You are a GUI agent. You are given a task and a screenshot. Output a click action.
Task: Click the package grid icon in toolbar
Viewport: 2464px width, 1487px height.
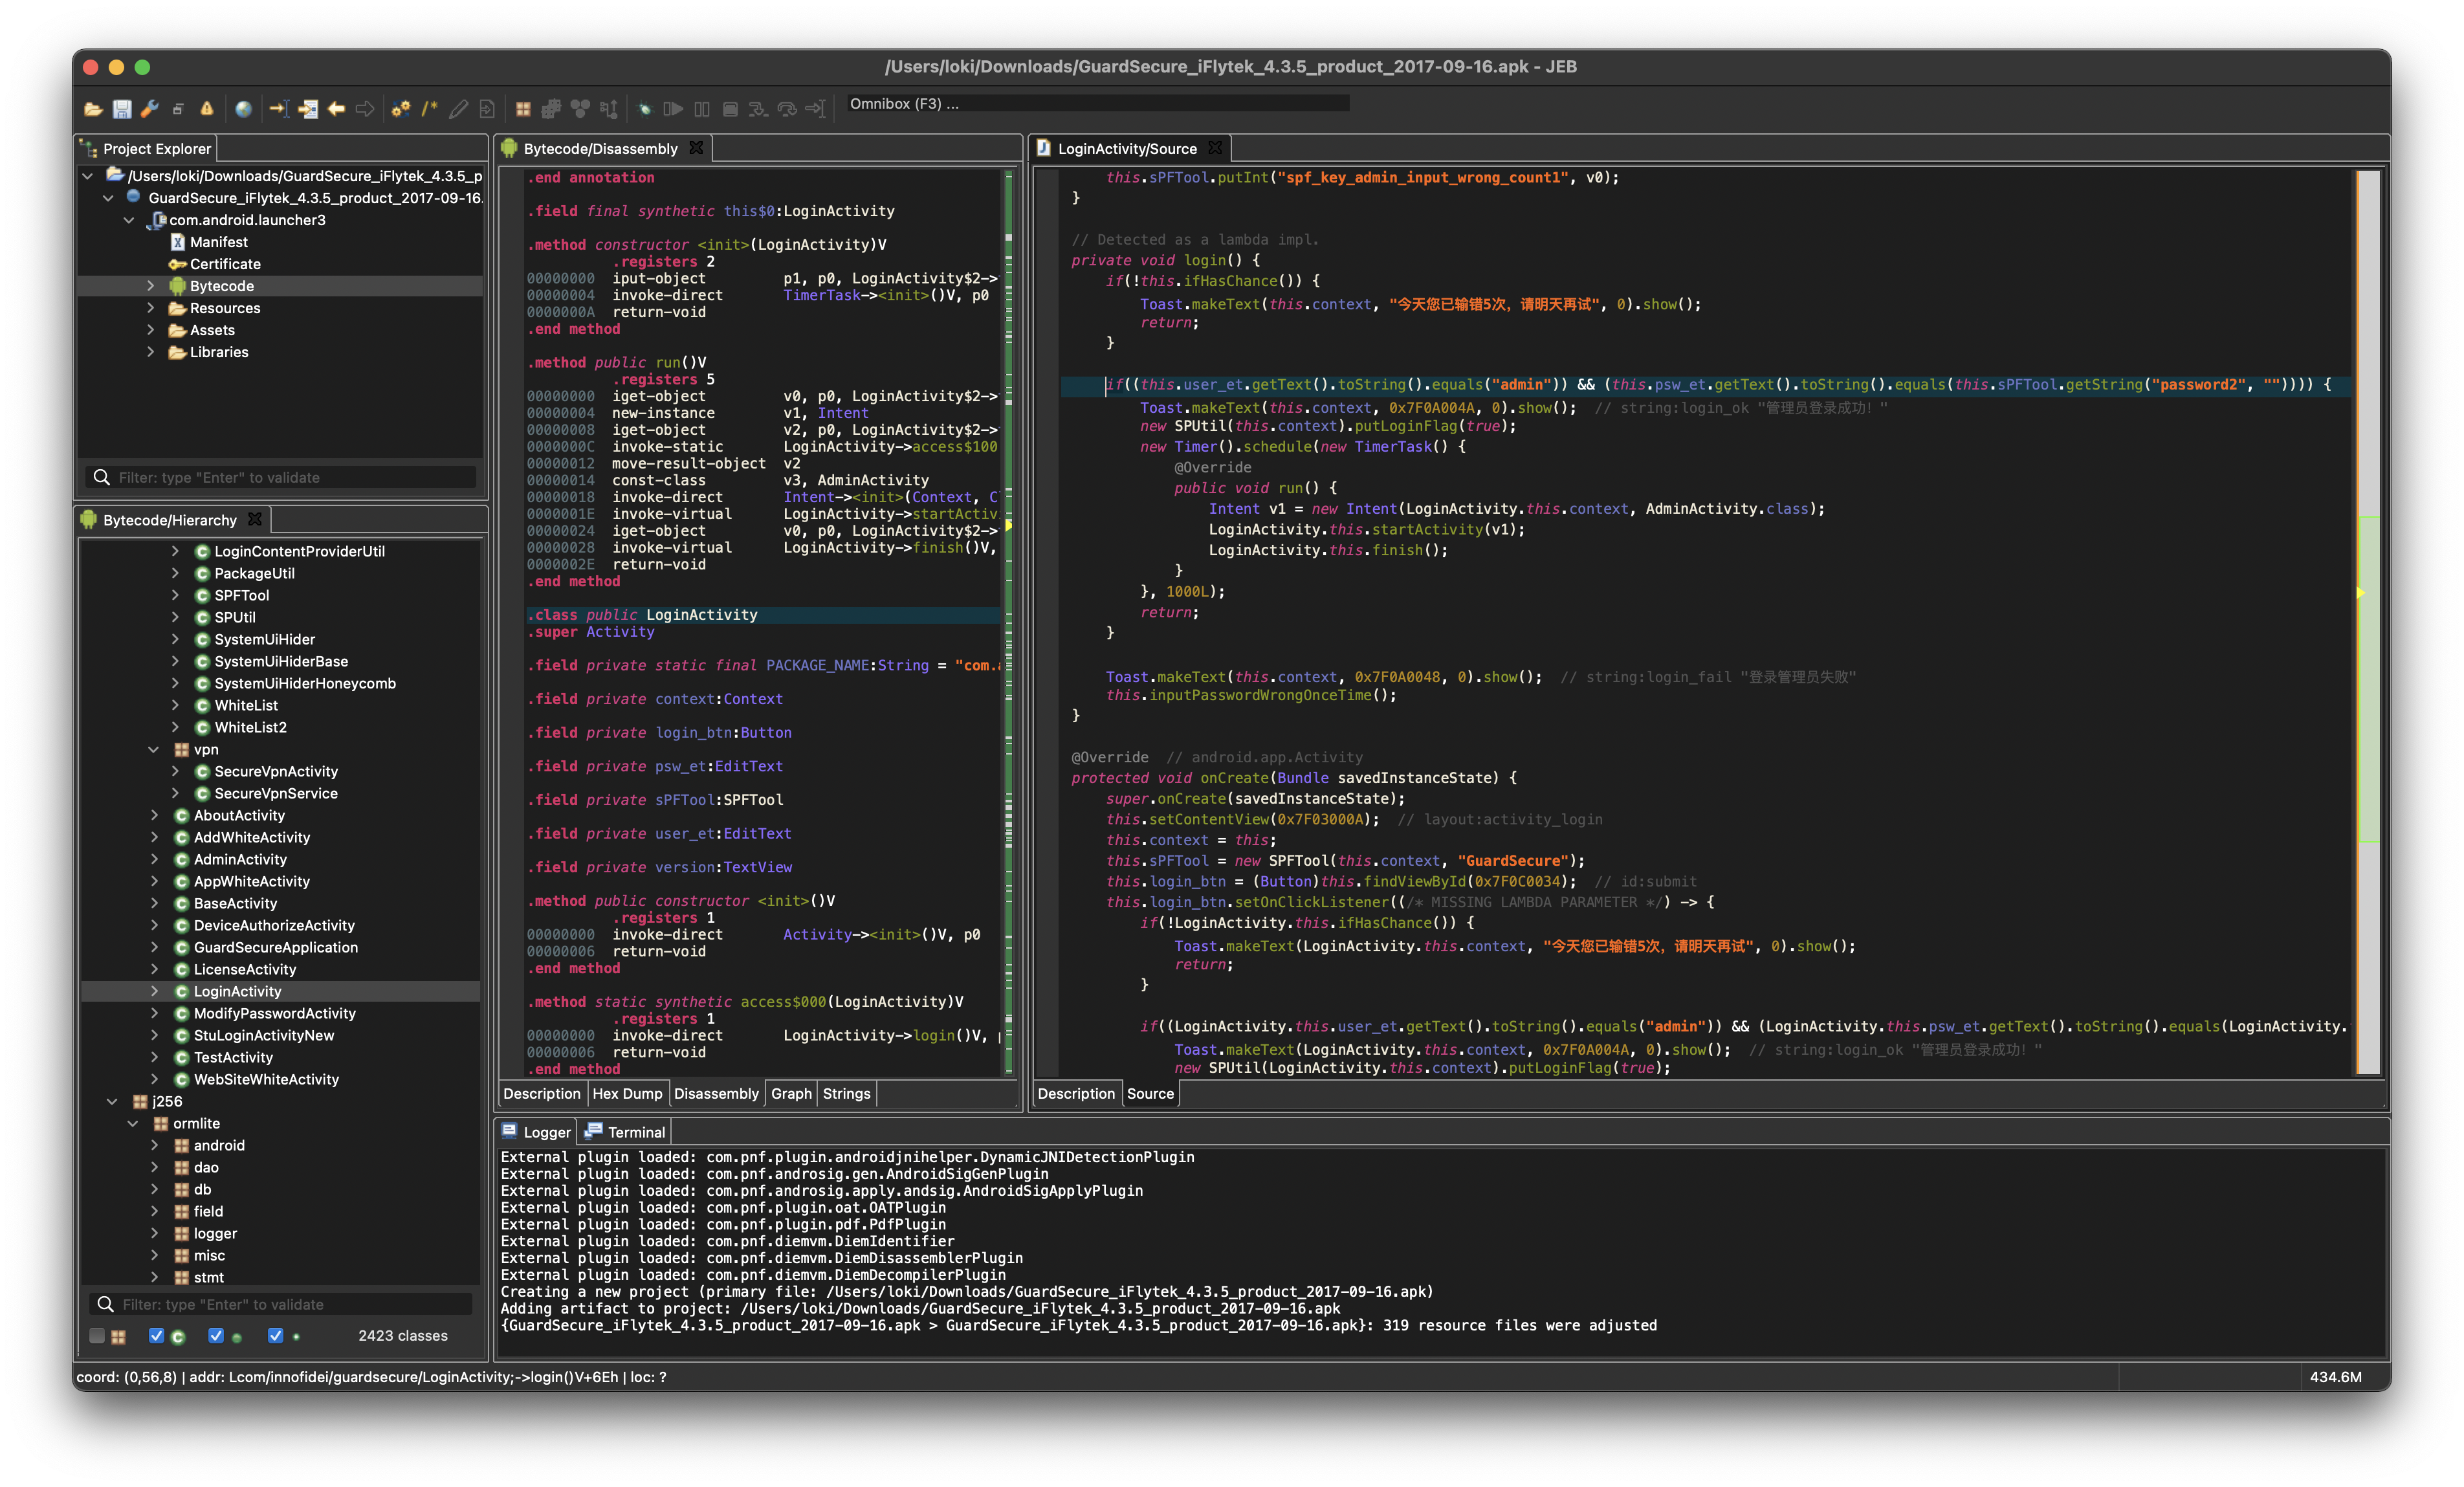click(x=523, y=109)
